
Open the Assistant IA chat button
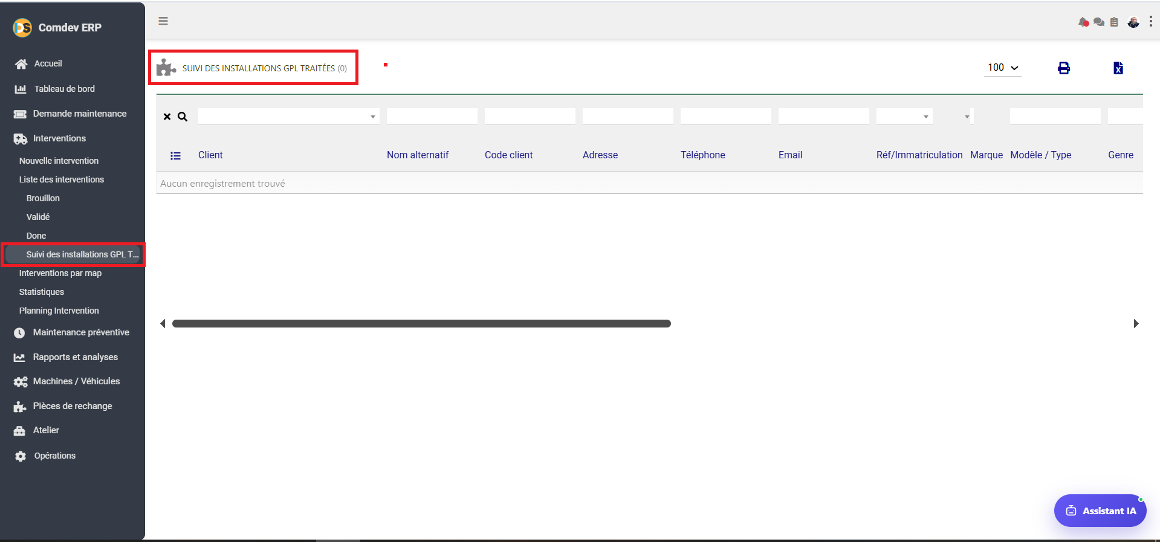1100,511
